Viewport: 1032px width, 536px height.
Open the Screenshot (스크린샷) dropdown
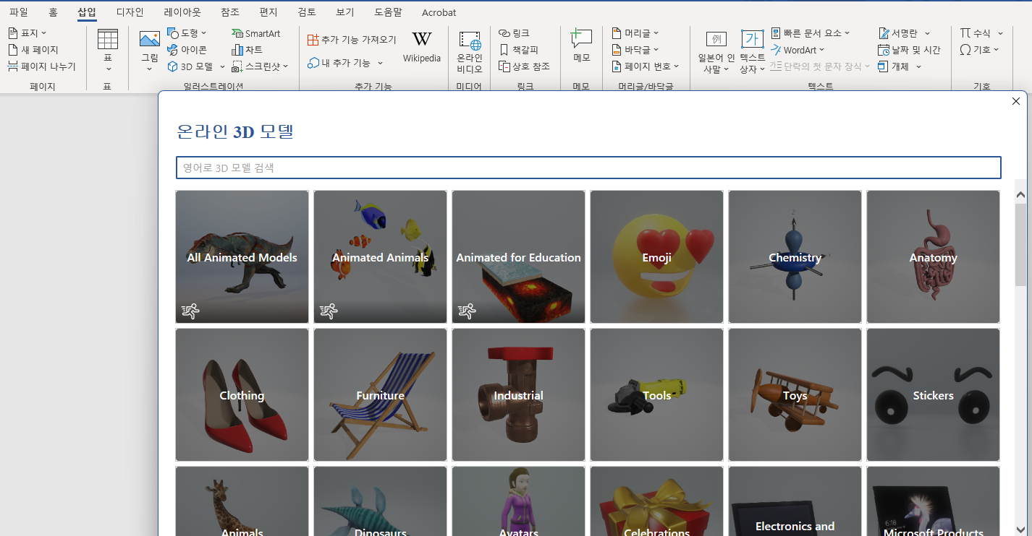(x=261, y=66)
